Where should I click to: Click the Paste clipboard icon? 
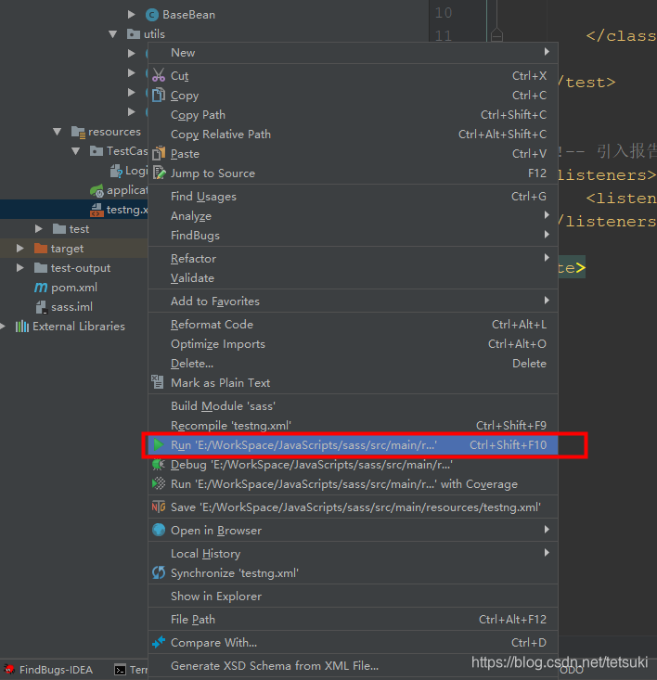click(x=159, y=153)
